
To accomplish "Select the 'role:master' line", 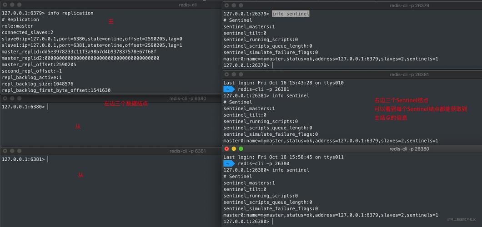I will pos(18,26).
